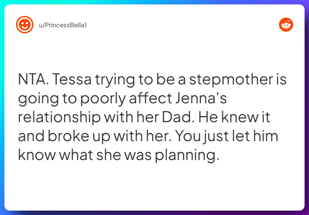Click the orange smiley avatar icon
The image size is (309, 215).
[25, 25]
